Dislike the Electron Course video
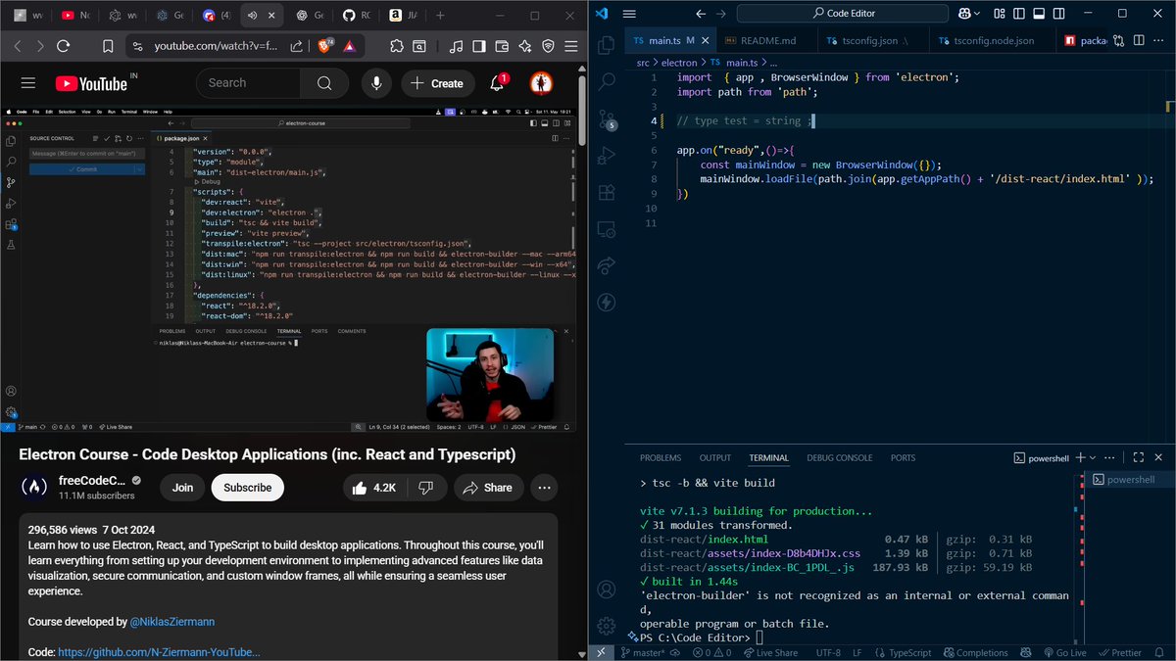Screen dimensions: 1176x661 tap(425, 488)
